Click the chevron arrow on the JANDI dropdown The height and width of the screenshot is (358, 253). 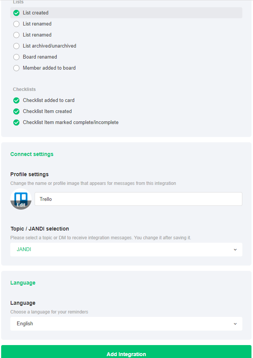[235, 250]
